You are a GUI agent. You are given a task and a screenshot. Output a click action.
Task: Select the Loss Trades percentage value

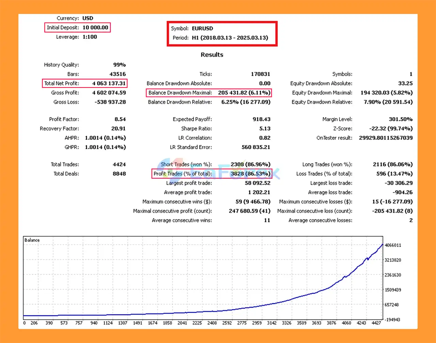coord(392,174)
